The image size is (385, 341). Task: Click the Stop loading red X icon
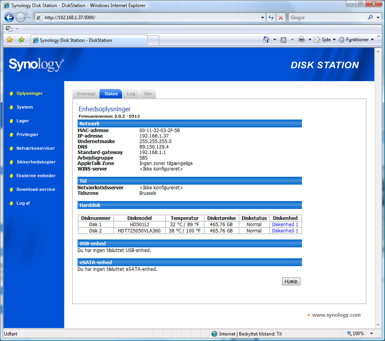tap(281, 18)
